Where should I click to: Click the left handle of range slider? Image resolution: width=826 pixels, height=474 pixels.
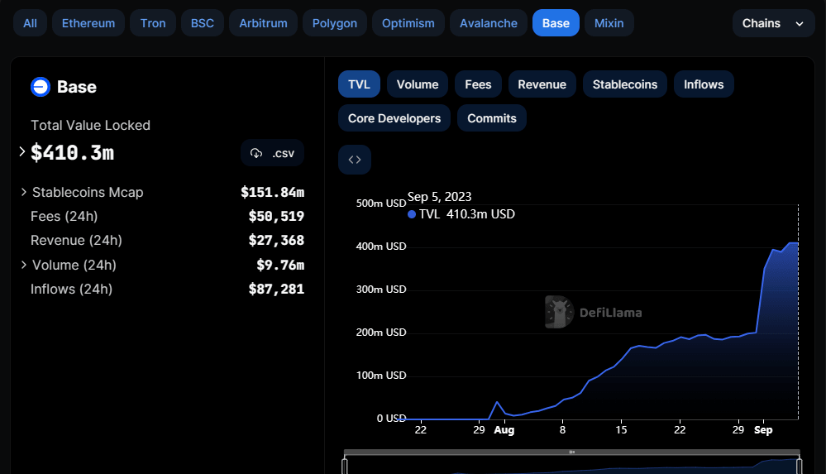[345, 465]
